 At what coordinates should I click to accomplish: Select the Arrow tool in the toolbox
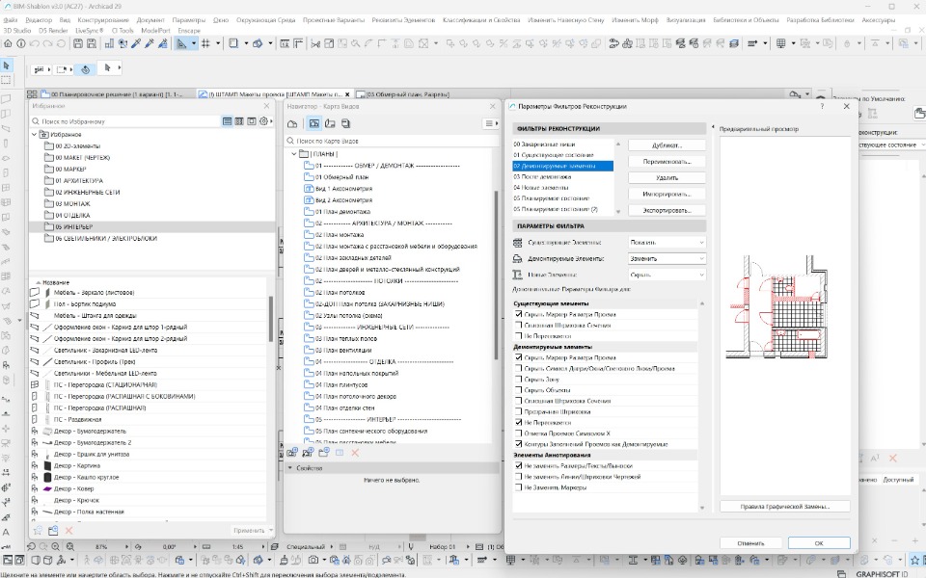7,66
